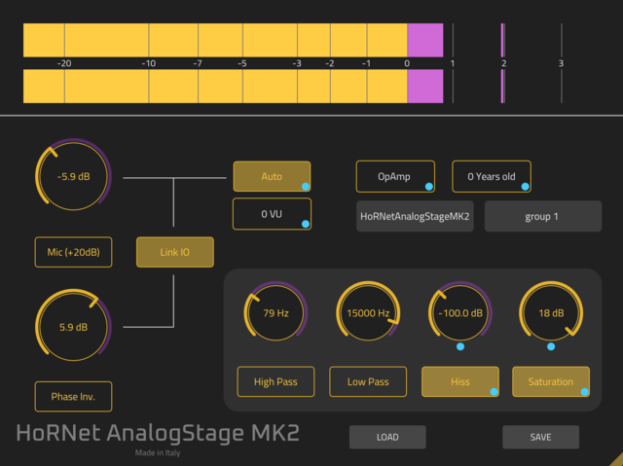The width and height of the screenshot is (623, 466).
Task: Click the blue dot on the Auto button
Action: 305,186
